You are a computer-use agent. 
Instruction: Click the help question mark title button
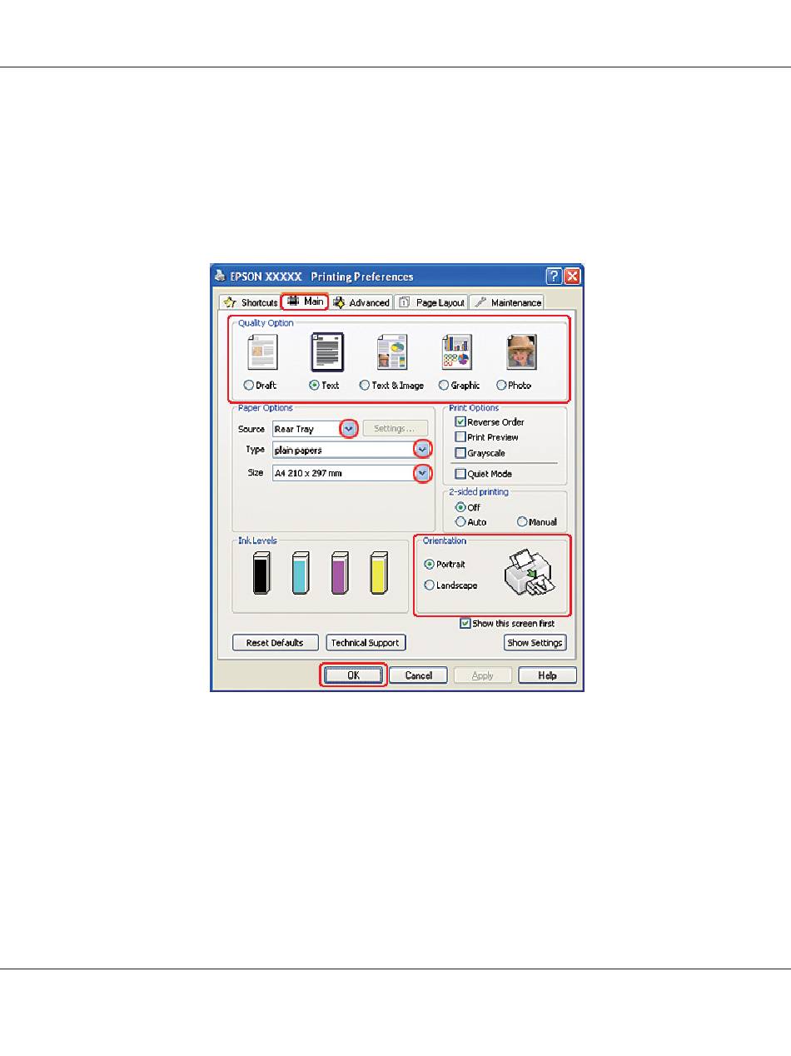(555, 276)
